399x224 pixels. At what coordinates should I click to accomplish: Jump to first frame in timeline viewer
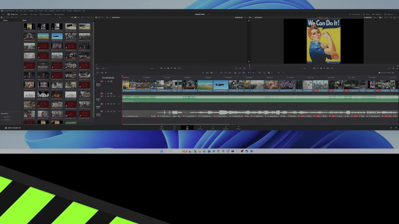click(x=314, y=68)
